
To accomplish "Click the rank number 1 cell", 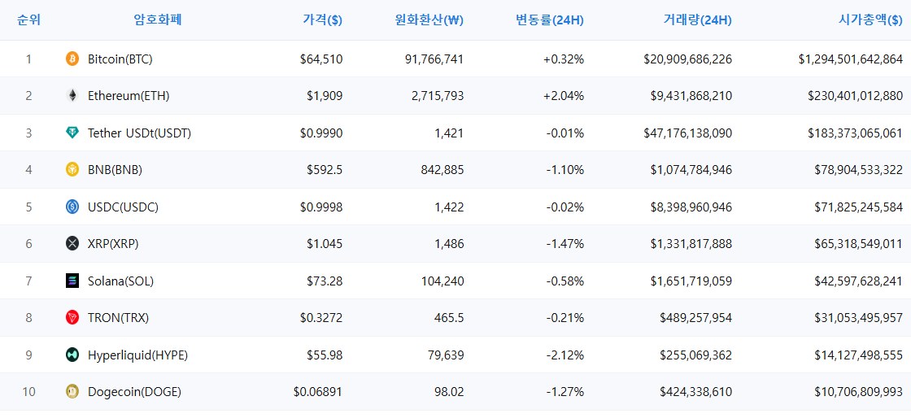I will pos(29,59).
